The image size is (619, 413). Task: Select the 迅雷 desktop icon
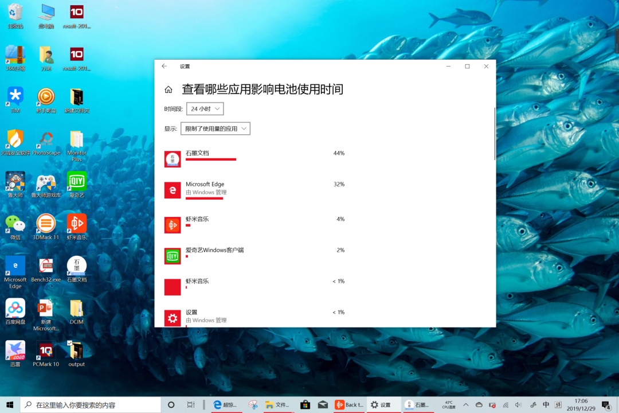[x=15, y=354]
